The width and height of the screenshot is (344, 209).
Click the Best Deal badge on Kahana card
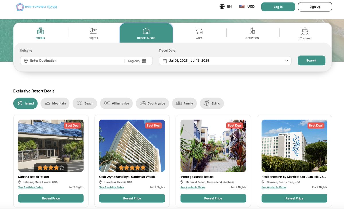72,126
